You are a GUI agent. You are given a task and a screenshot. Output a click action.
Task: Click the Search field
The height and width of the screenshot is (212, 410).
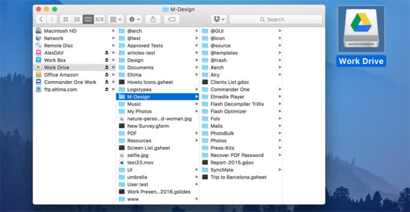[276, 19]
